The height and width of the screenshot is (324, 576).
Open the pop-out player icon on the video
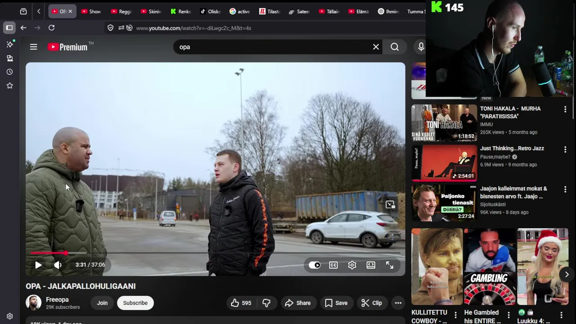[x=390, y=205]
